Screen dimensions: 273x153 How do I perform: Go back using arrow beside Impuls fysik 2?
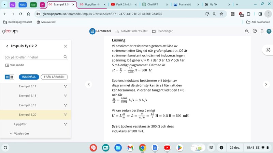(x=7, y=46)
